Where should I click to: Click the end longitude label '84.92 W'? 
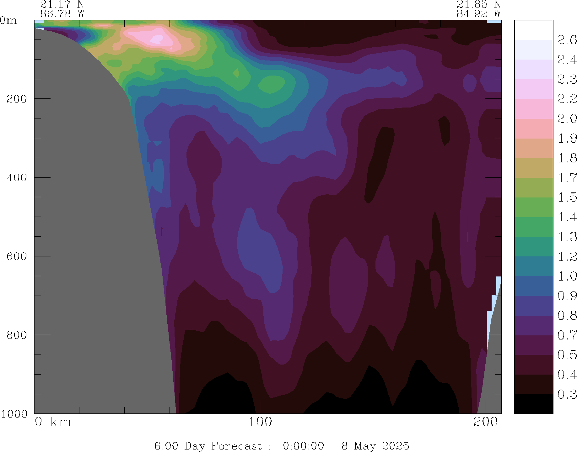pos(479,14)
